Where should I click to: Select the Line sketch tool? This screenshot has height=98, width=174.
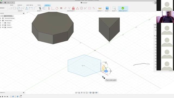pos(10,8)
